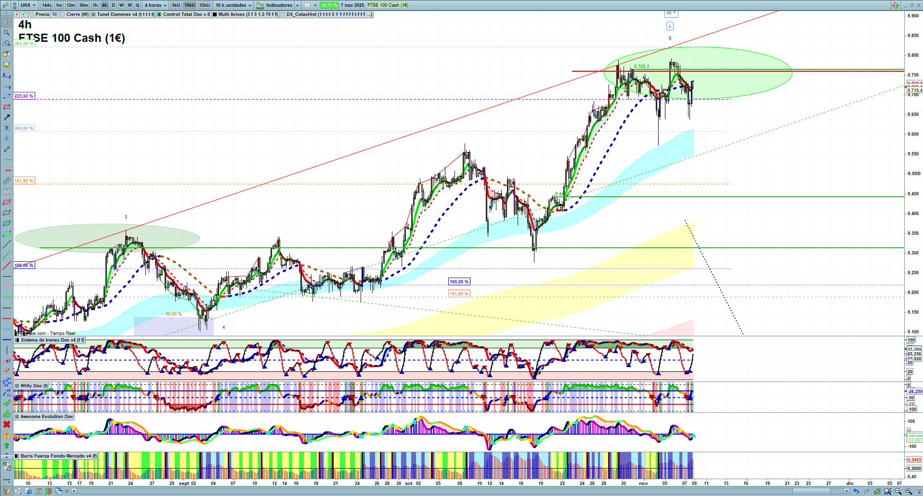Open the 4 horas timeframe dropdown
923x496 pixels.
click(156, 5)
